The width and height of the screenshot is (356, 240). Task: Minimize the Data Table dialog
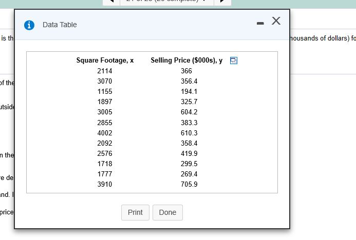click(260, 23)
